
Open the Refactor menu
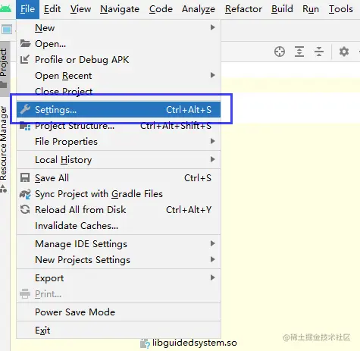click(243, 9)
